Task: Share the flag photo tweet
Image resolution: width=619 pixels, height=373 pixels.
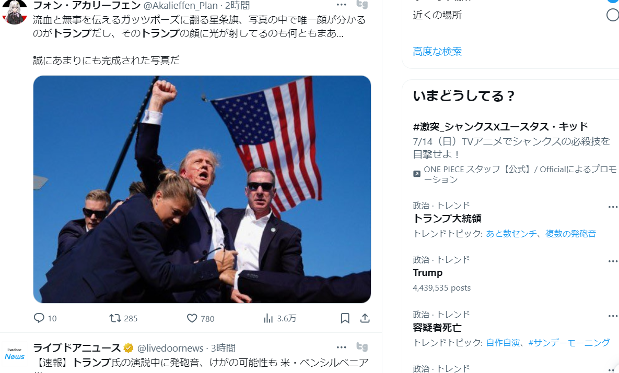Action: coord(365,318)
